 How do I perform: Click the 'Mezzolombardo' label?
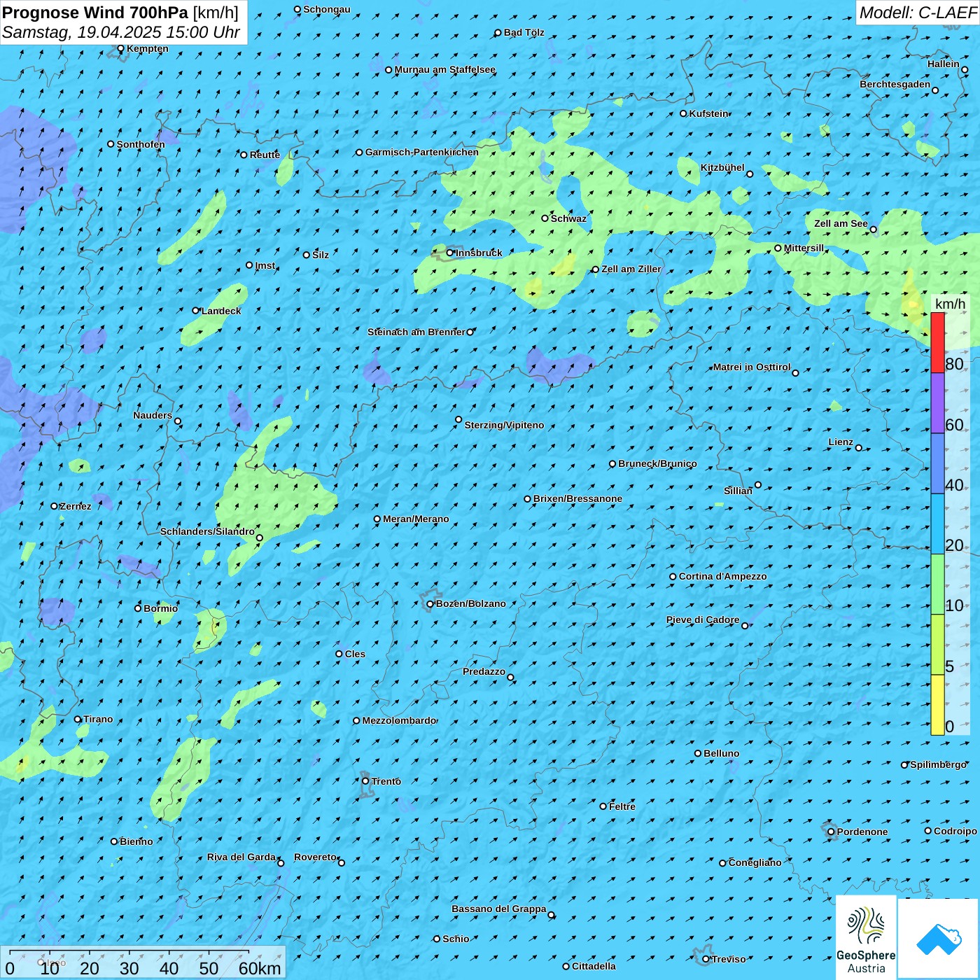pyautogui.click(x=399, y=720)
